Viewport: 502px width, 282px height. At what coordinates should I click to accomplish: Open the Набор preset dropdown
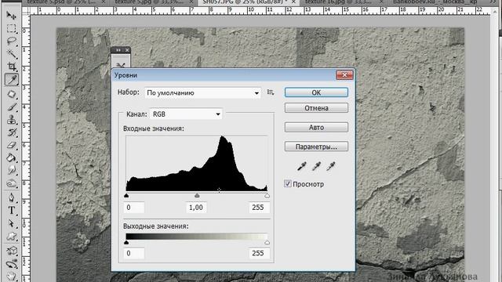(x=202, y=92)
